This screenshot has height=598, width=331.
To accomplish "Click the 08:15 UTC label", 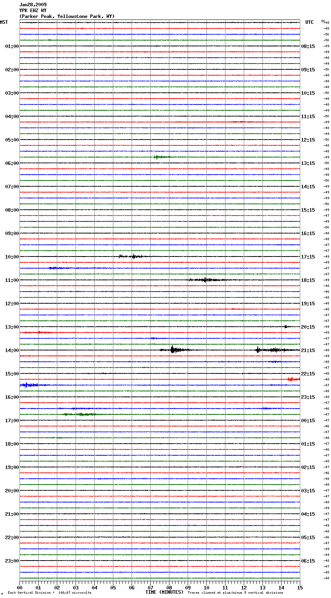I will click(308, 46).
